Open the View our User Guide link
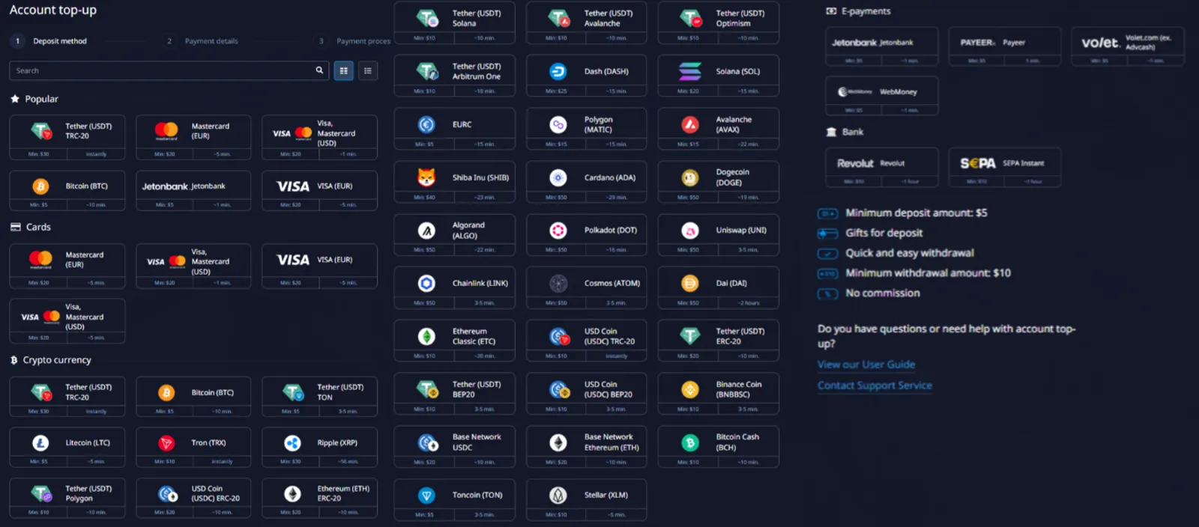1199x527 pixels. 866,365
